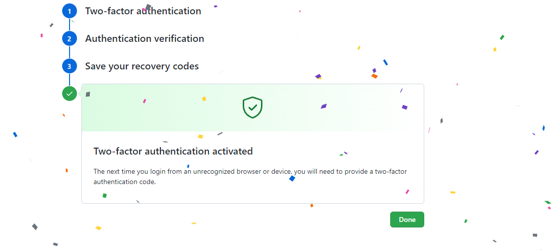Screen dimensions: 553x250
Task: Click the "authentication code." text on the second line
Action: (124, 182)
